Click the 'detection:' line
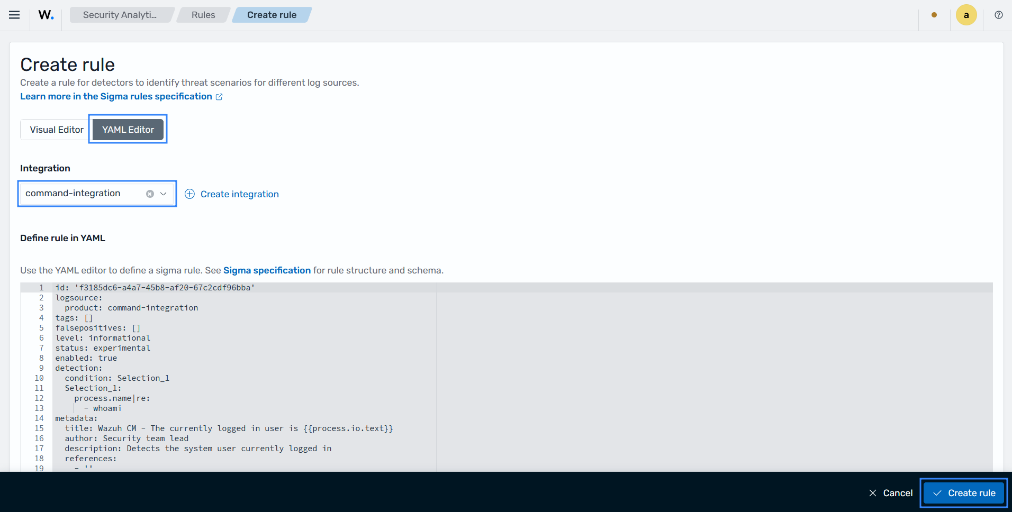This screenshot has width=1012, height=512. pos(79,368)
